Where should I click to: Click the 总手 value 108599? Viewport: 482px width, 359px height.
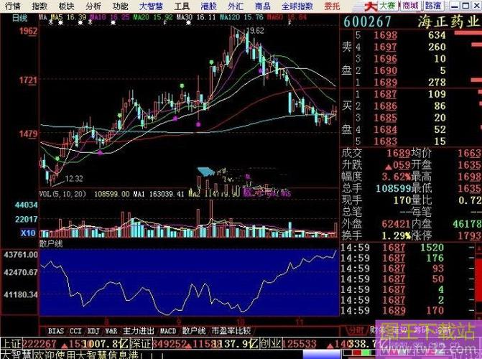(x=394, y=188)
